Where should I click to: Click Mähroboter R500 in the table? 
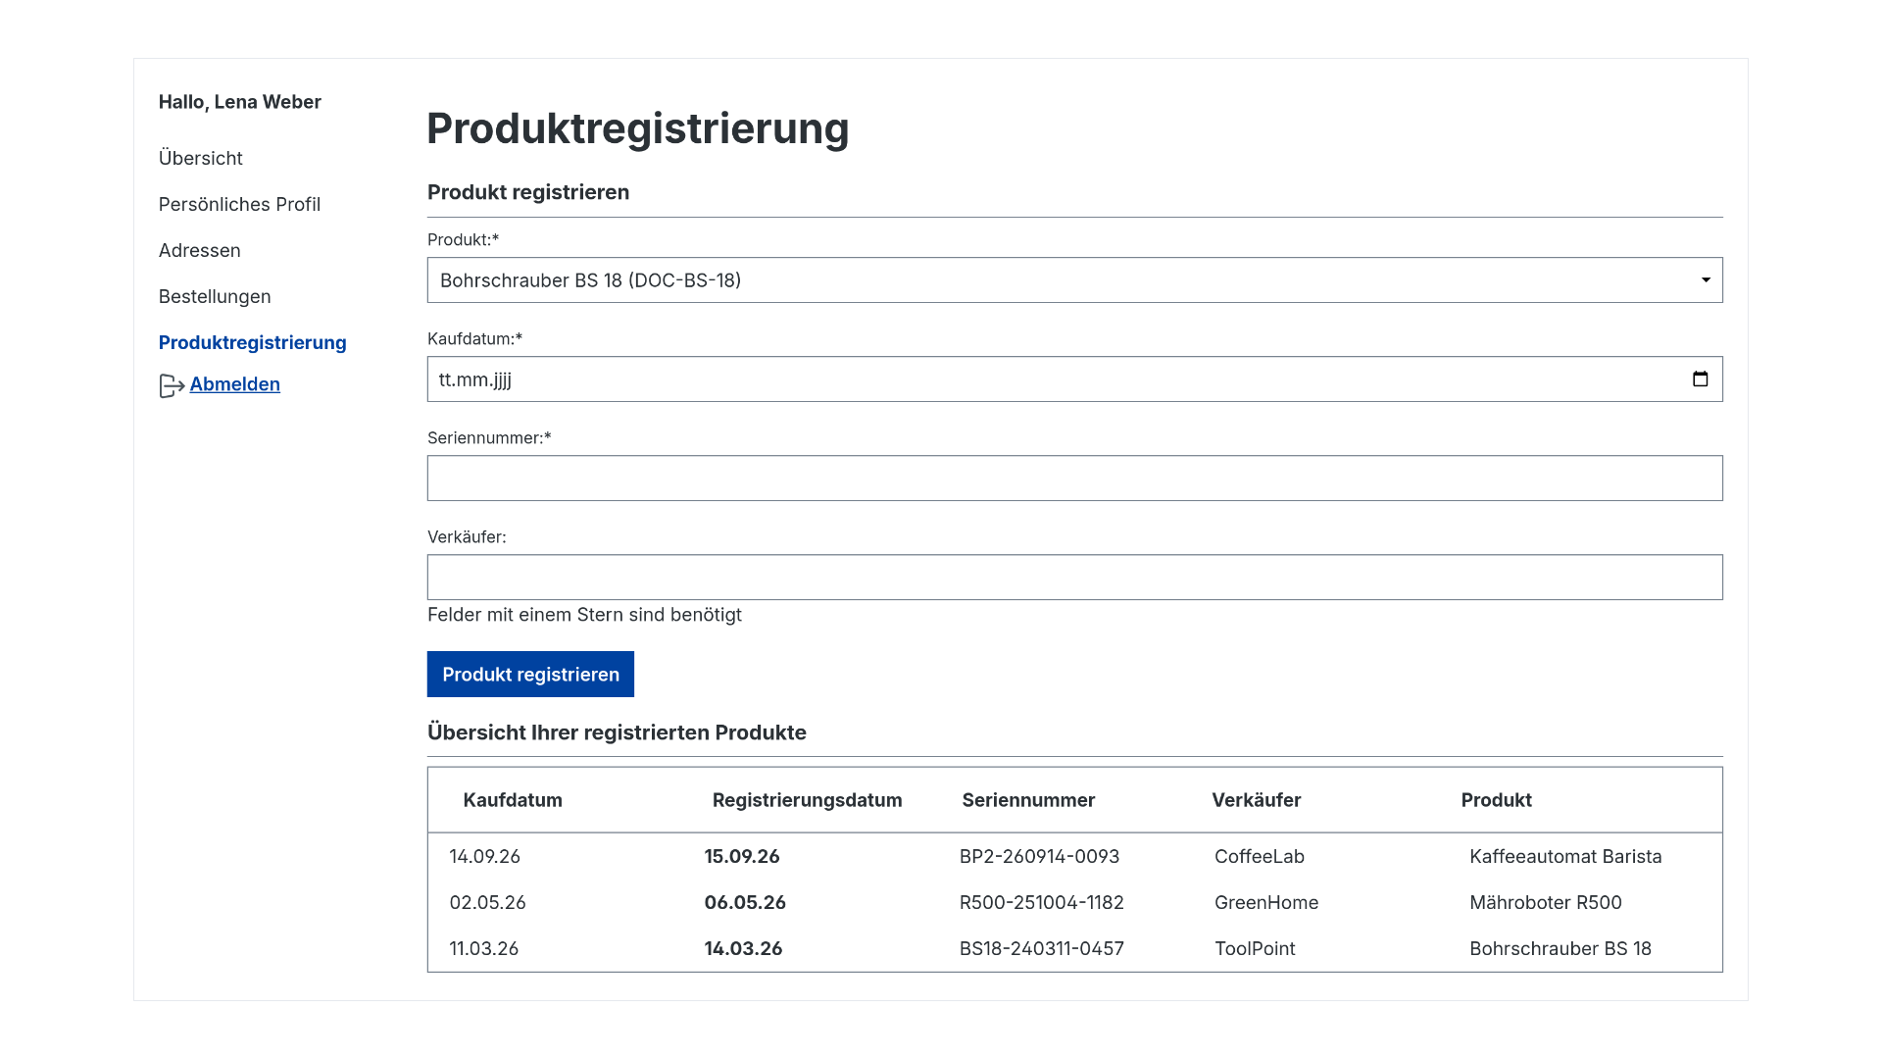tap(1545, 902)
